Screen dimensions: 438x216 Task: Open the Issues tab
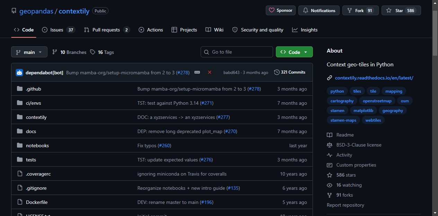(x=58, y=30)
